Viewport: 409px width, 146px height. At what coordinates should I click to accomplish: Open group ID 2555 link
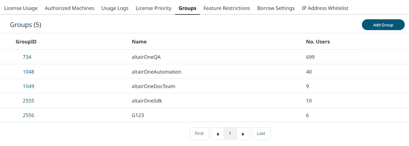pos(28,101)
